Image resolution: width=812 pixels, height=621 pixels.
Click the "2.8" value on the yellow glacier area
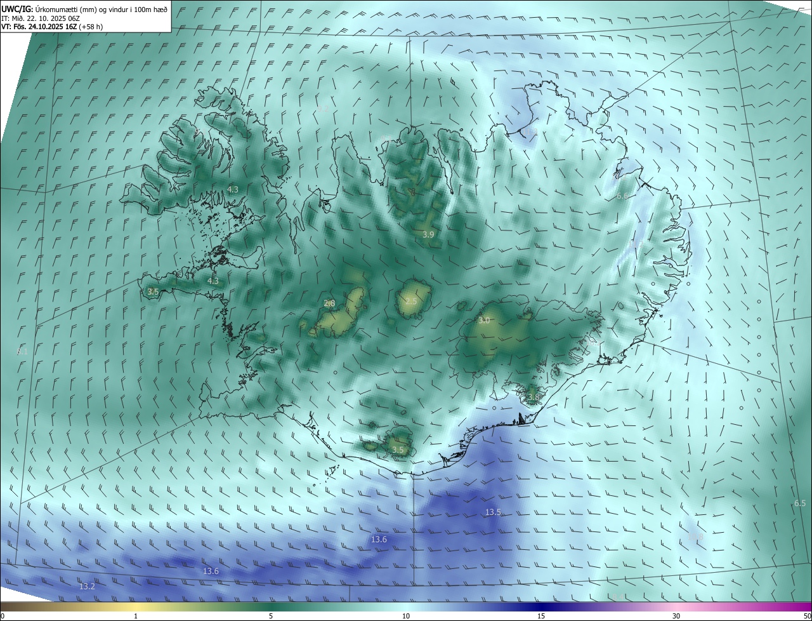[x=329, y=303]
